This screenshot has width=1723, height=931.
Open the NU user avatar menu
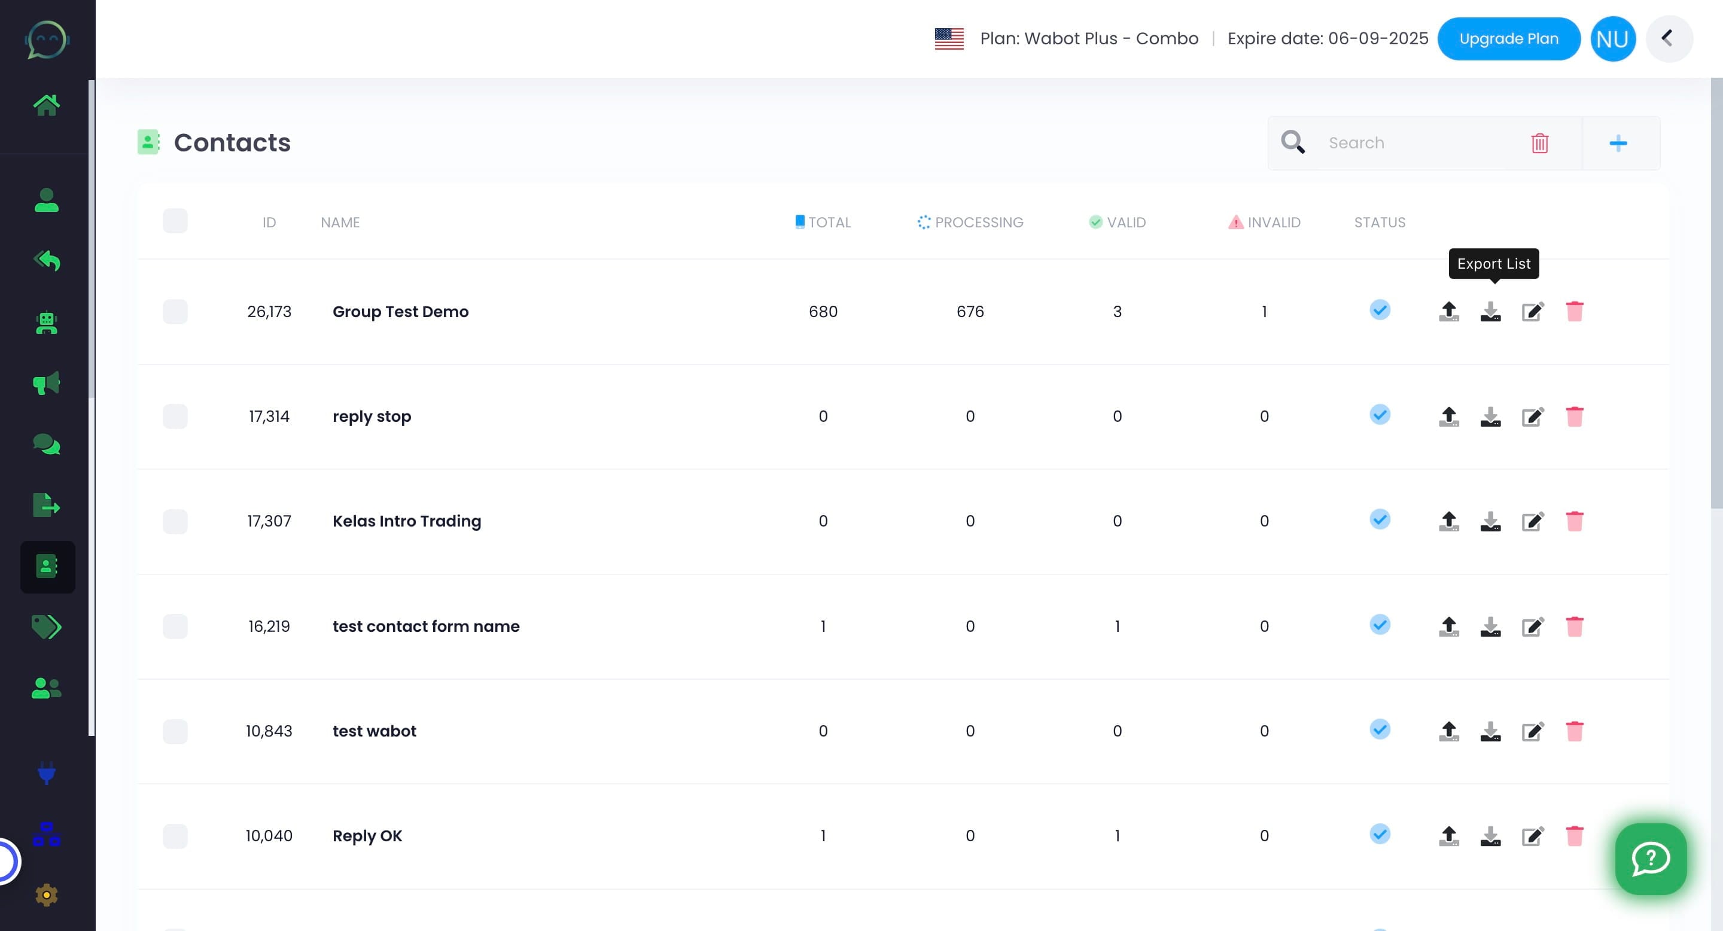click(1613, 39)
